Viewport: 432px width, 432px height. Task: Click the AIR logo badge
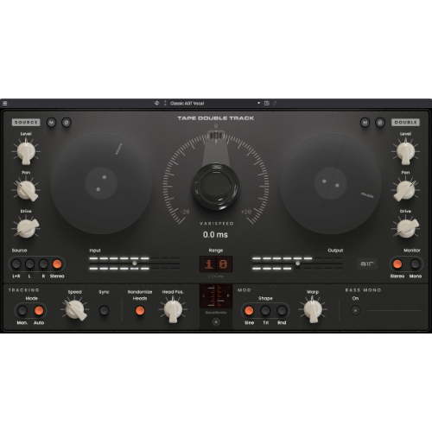(367, 264)
